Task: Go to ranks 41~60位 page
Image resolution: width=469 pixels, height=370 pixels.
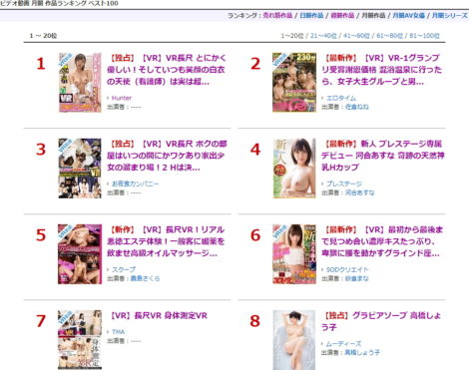Action: (x=356, y=36)
